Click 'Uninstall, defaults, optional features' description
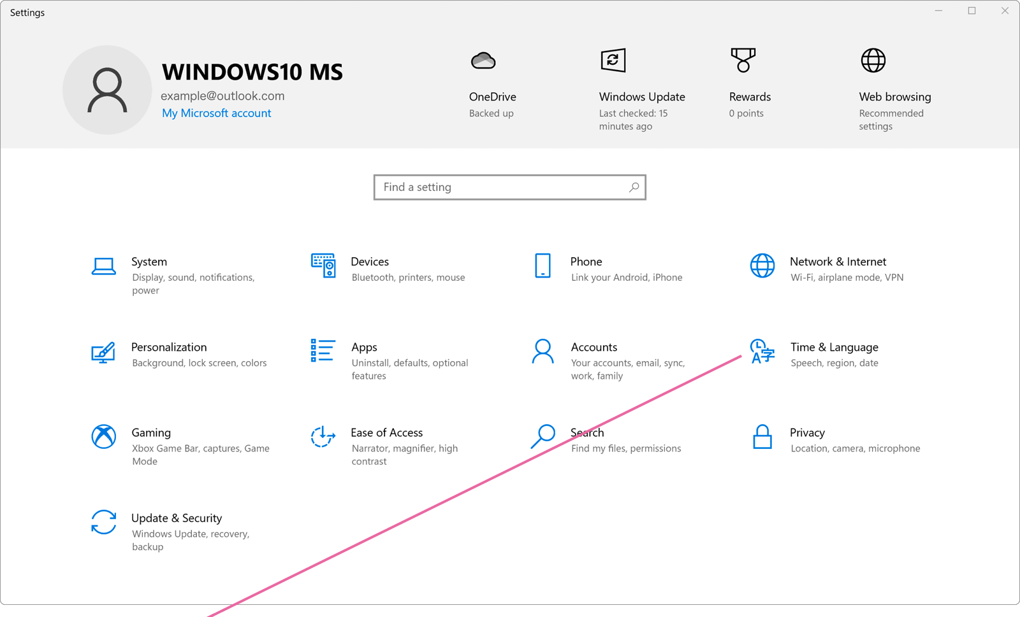Viewport: 1020px width, 617px height. point(410,369)
